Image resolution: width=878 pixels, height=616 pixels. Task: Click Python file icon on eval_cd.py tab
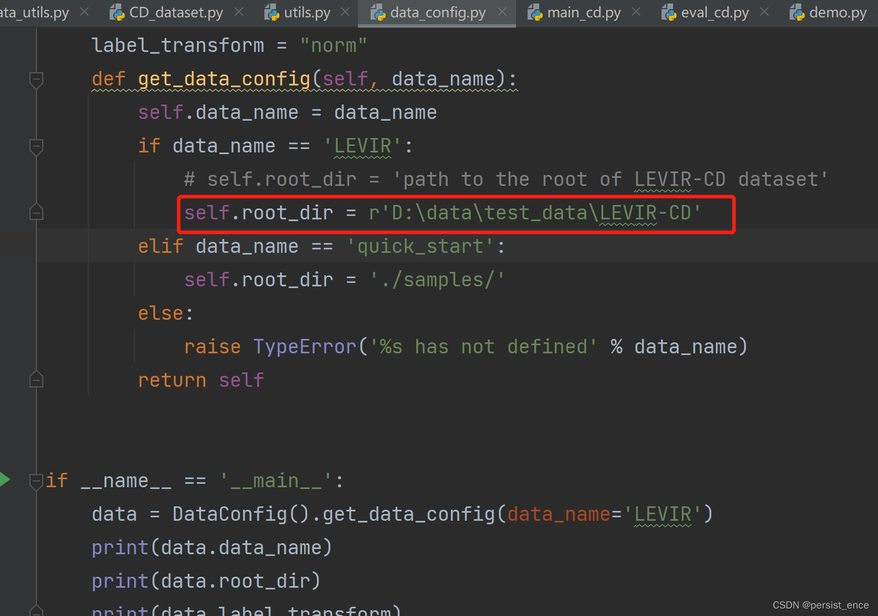[669, 13]
